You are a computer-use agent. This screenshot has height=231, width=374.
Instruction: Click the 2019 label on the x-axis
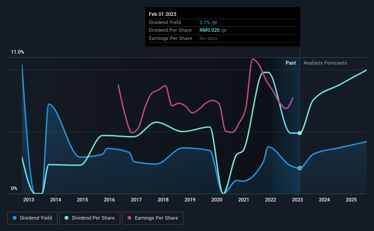coord(190,200)
